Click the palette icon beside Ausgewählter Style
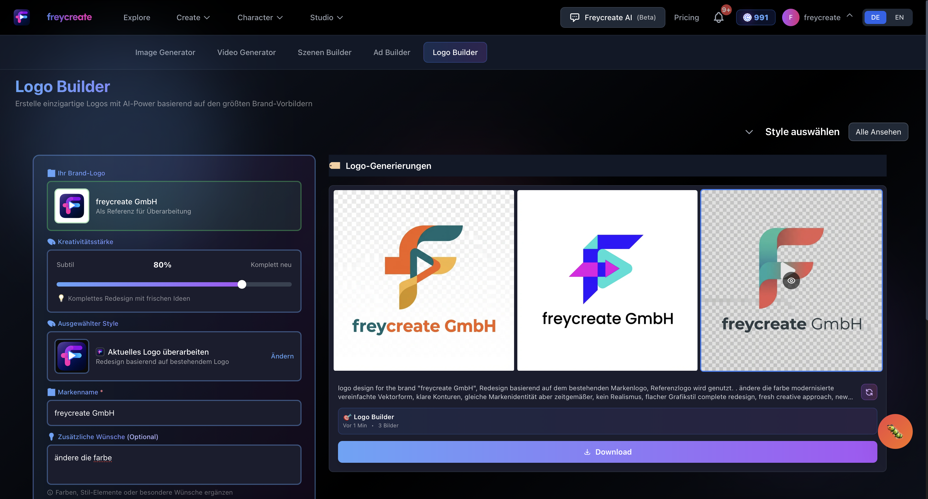 pyautogui.click(x=51, y=323)
